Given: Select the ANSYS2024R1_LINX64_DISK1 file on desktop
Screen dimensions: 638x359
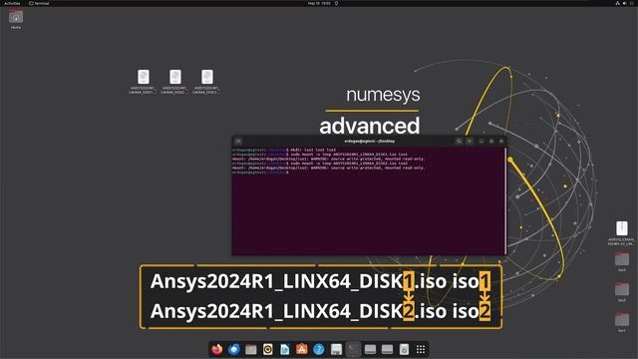Looking at the screenshot, I should [143, 82].
